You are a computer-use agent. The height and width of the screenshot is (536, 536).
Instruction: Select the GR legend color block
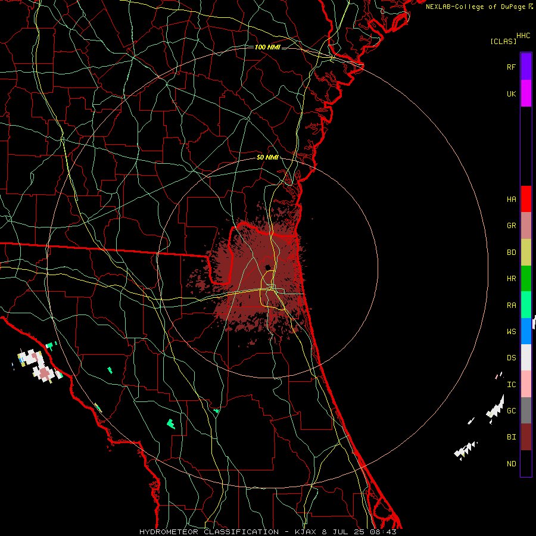[526, 226]
